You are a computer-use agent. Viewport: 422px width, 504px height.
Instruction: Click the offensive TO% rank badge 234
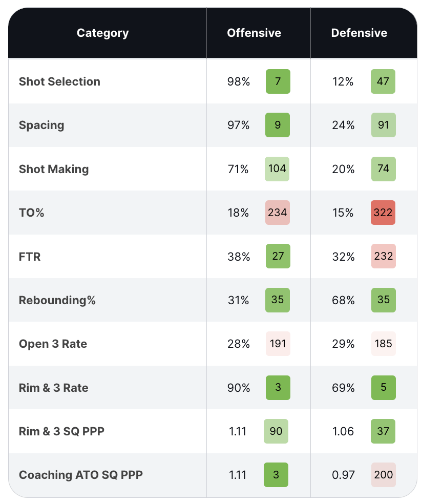point(277,213)
